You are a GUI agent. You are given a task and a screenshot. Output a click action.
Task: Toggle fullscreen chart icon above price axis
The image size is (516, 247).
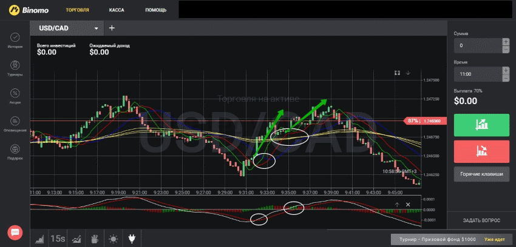click(x=397, y=73)
